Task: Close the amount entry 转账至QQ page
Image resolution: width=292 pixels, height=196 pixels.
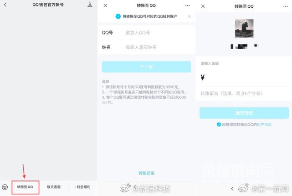Action: 203,6
